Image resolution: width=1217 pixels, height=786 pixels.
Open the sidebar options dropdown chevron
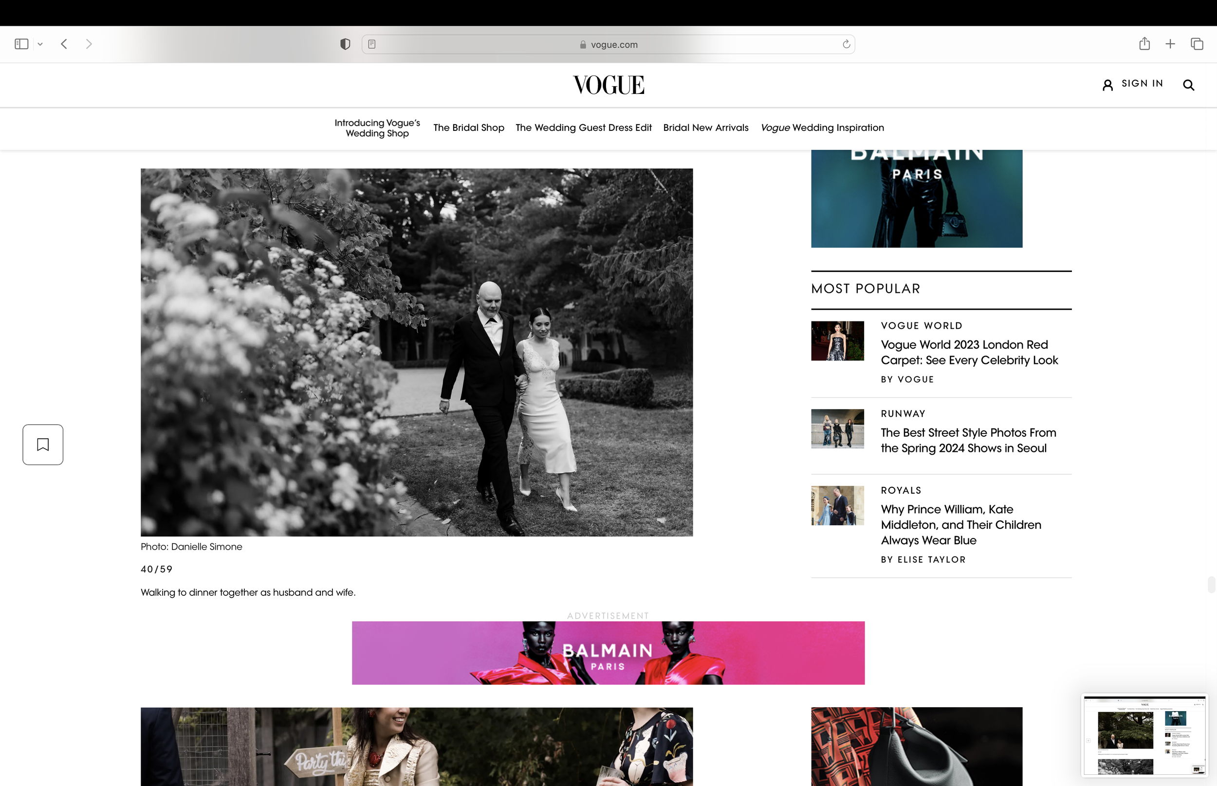(40, 44)
